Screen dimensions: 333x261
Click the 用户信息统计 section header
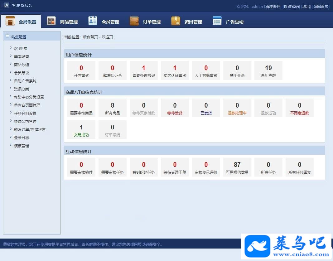click(195, 54)
